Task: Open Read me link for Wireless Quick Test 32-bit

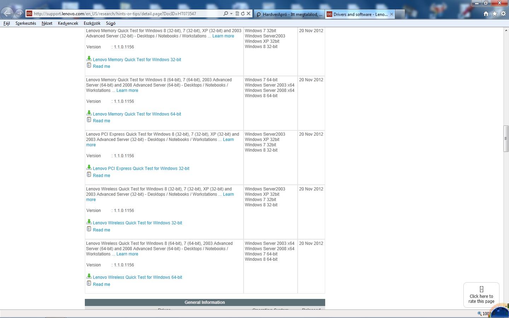Action: (x=101, y=230)
